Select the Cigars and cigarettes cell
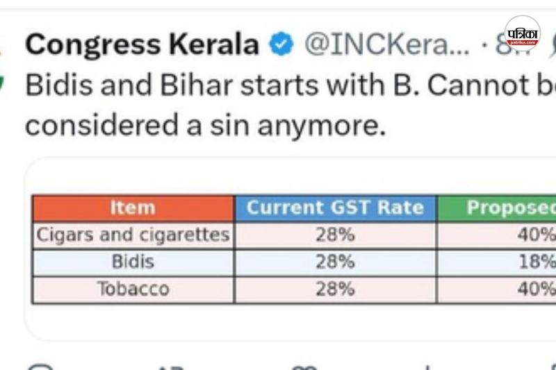 [x=133, y=235]
